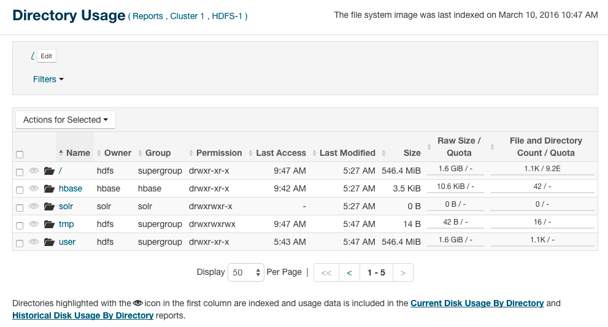608x327 pixels.
Task: Select the solr row checkbox
Action: (x=20, y=208)
